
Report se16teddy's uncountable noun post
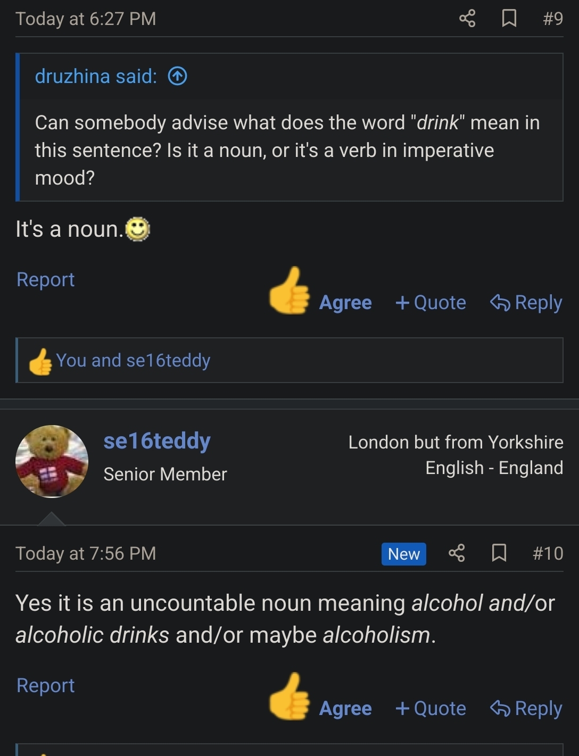(46, 686)
